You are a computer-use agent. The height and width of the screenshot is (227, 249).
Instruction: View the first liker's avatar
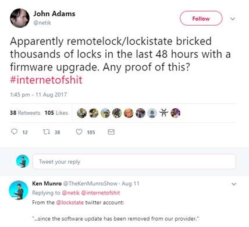(82, 113)
